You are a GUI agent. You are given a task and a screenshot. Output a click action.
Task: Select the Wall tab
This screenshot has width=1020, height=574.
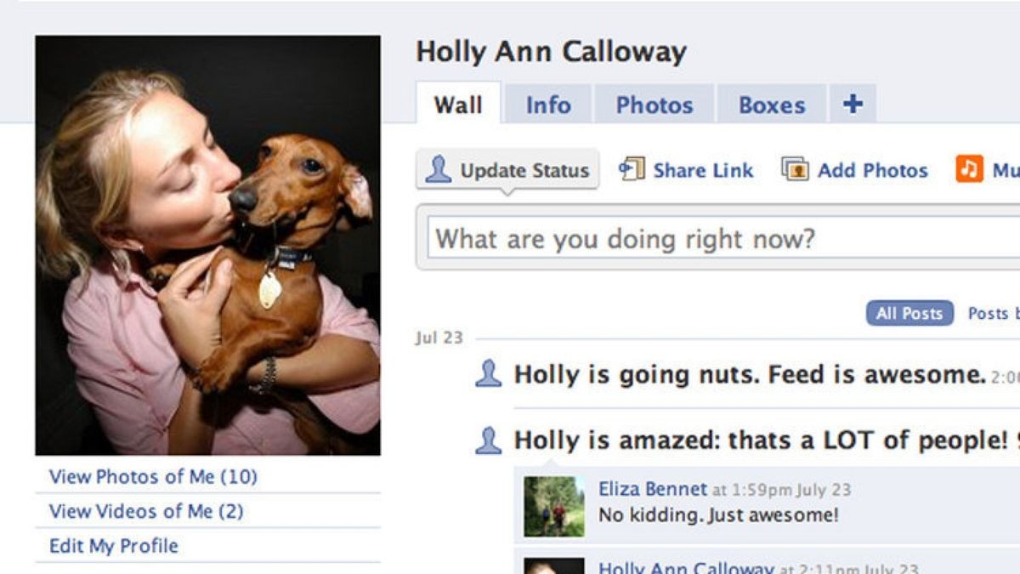pyautogui.click(x=458, y=104)
